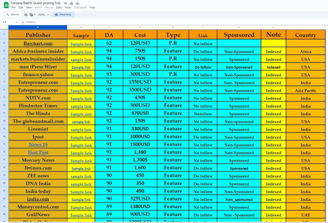The height and width of the screenshot is (223, 328).
Task: Open Sample link in Entrepreneur.com India row
Action: click(x=81, y=83)
